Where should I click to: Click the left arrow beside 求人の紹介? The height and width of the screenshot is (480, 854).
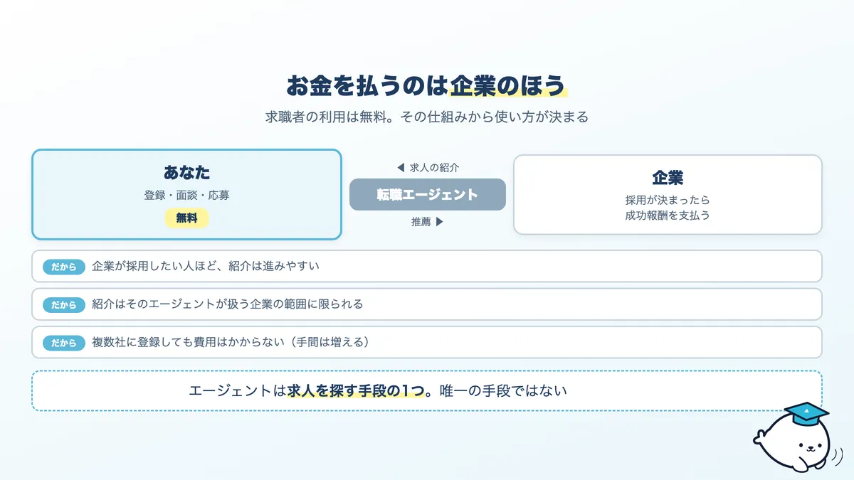[x=401, y=168]
